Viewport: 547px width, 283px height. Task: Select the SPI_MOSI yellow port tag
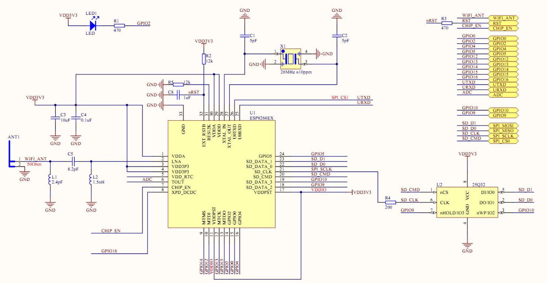(x=503, y=126)
